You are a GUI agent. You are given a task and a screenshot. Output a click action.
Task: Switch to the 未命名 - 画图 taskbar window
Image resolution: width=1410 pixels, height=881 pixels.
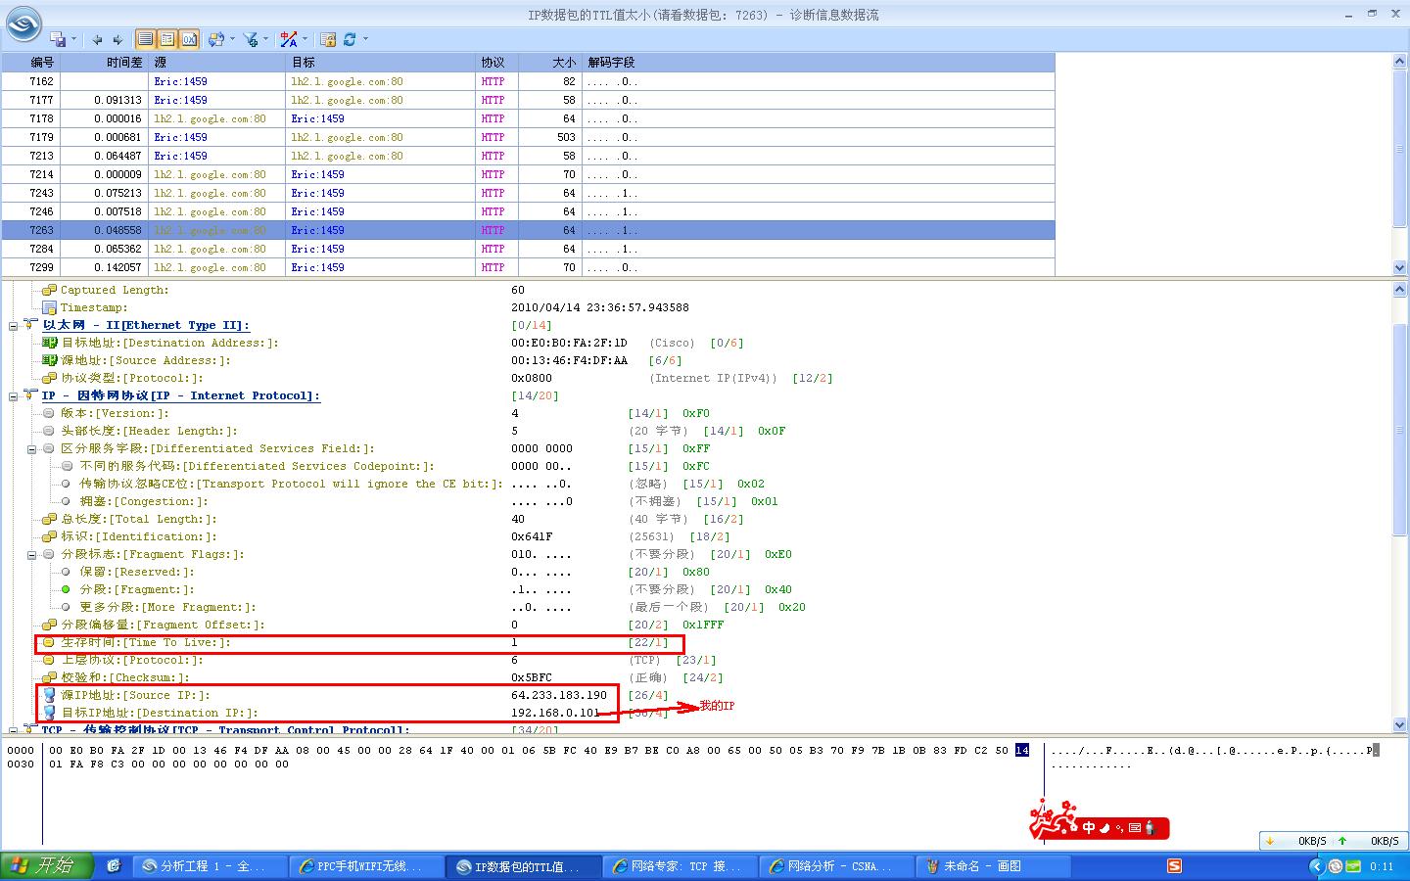(982, 866)
